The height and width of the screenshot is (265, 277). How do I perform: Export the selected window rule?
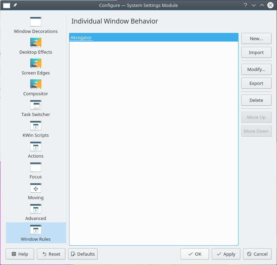(x=256, y=83)
